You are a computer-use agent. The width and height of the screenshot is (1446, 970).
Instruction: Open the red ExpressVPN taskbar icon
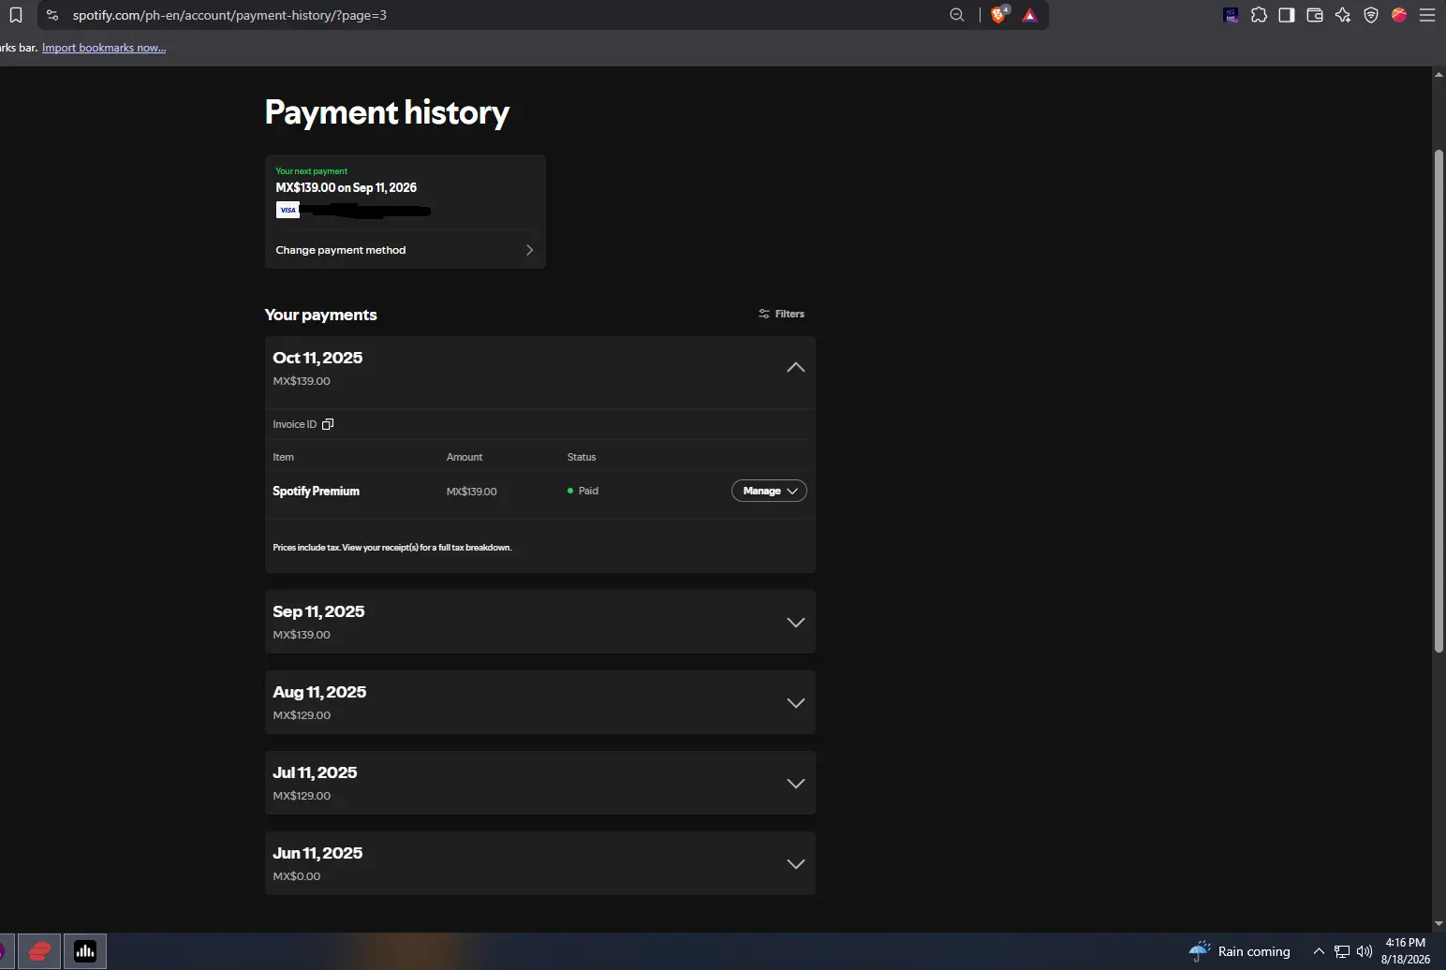coord(39,951)
